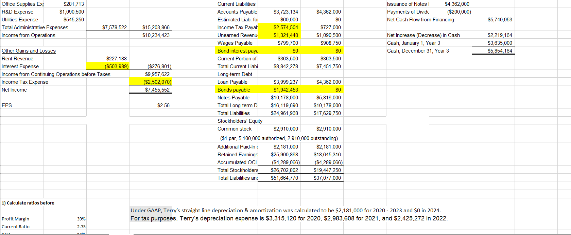
Task: Select Notes Payable value $10,178,000
Action: (x=284, y=98)
